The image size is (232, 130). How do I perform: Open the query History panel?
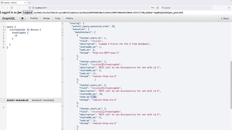click(69, 18)
